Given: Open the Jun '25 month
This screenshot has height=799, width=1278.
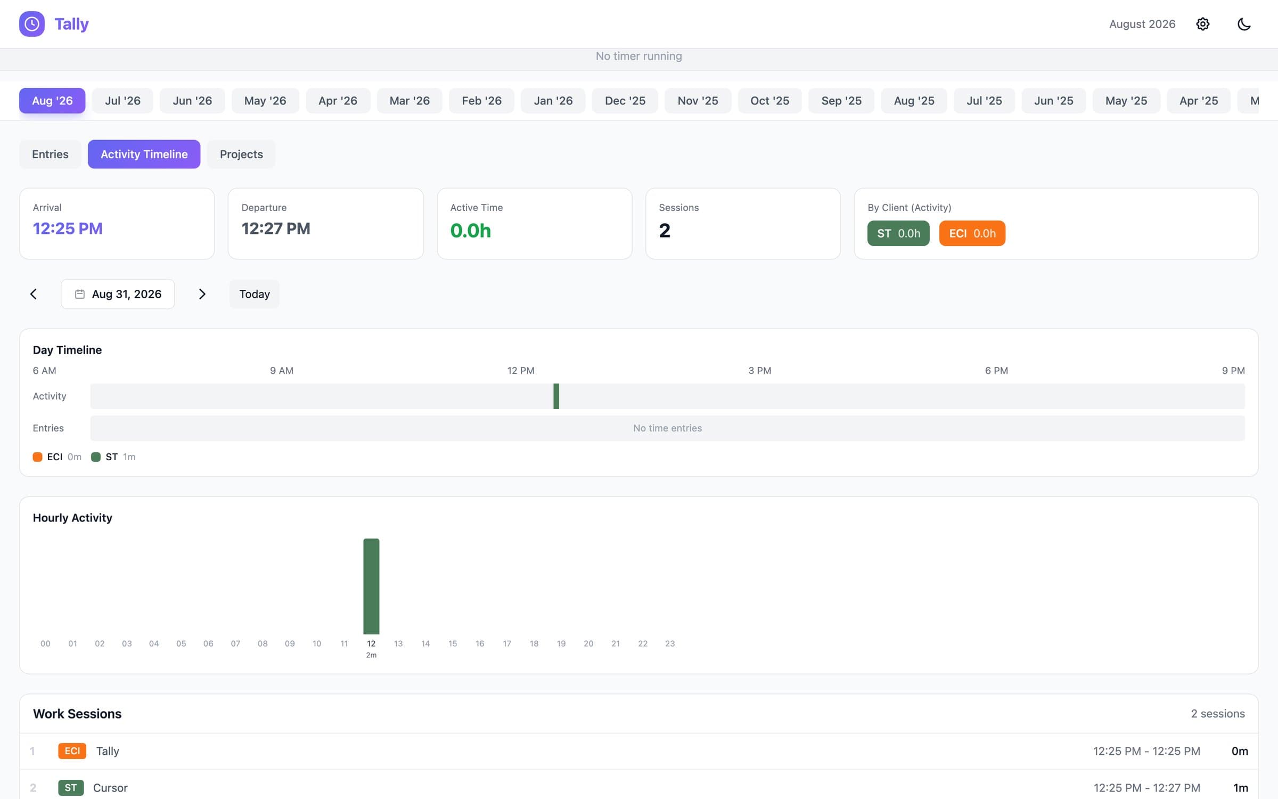Looking at the screenshot, I should 1054,101.
